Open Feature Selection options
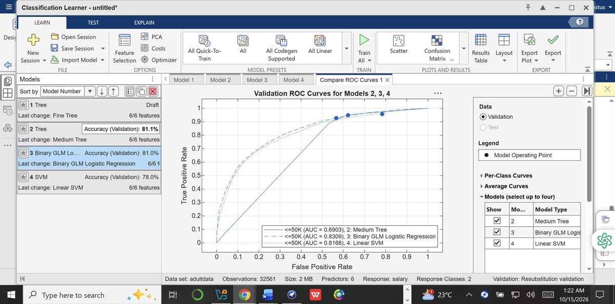 coord(124,49)
